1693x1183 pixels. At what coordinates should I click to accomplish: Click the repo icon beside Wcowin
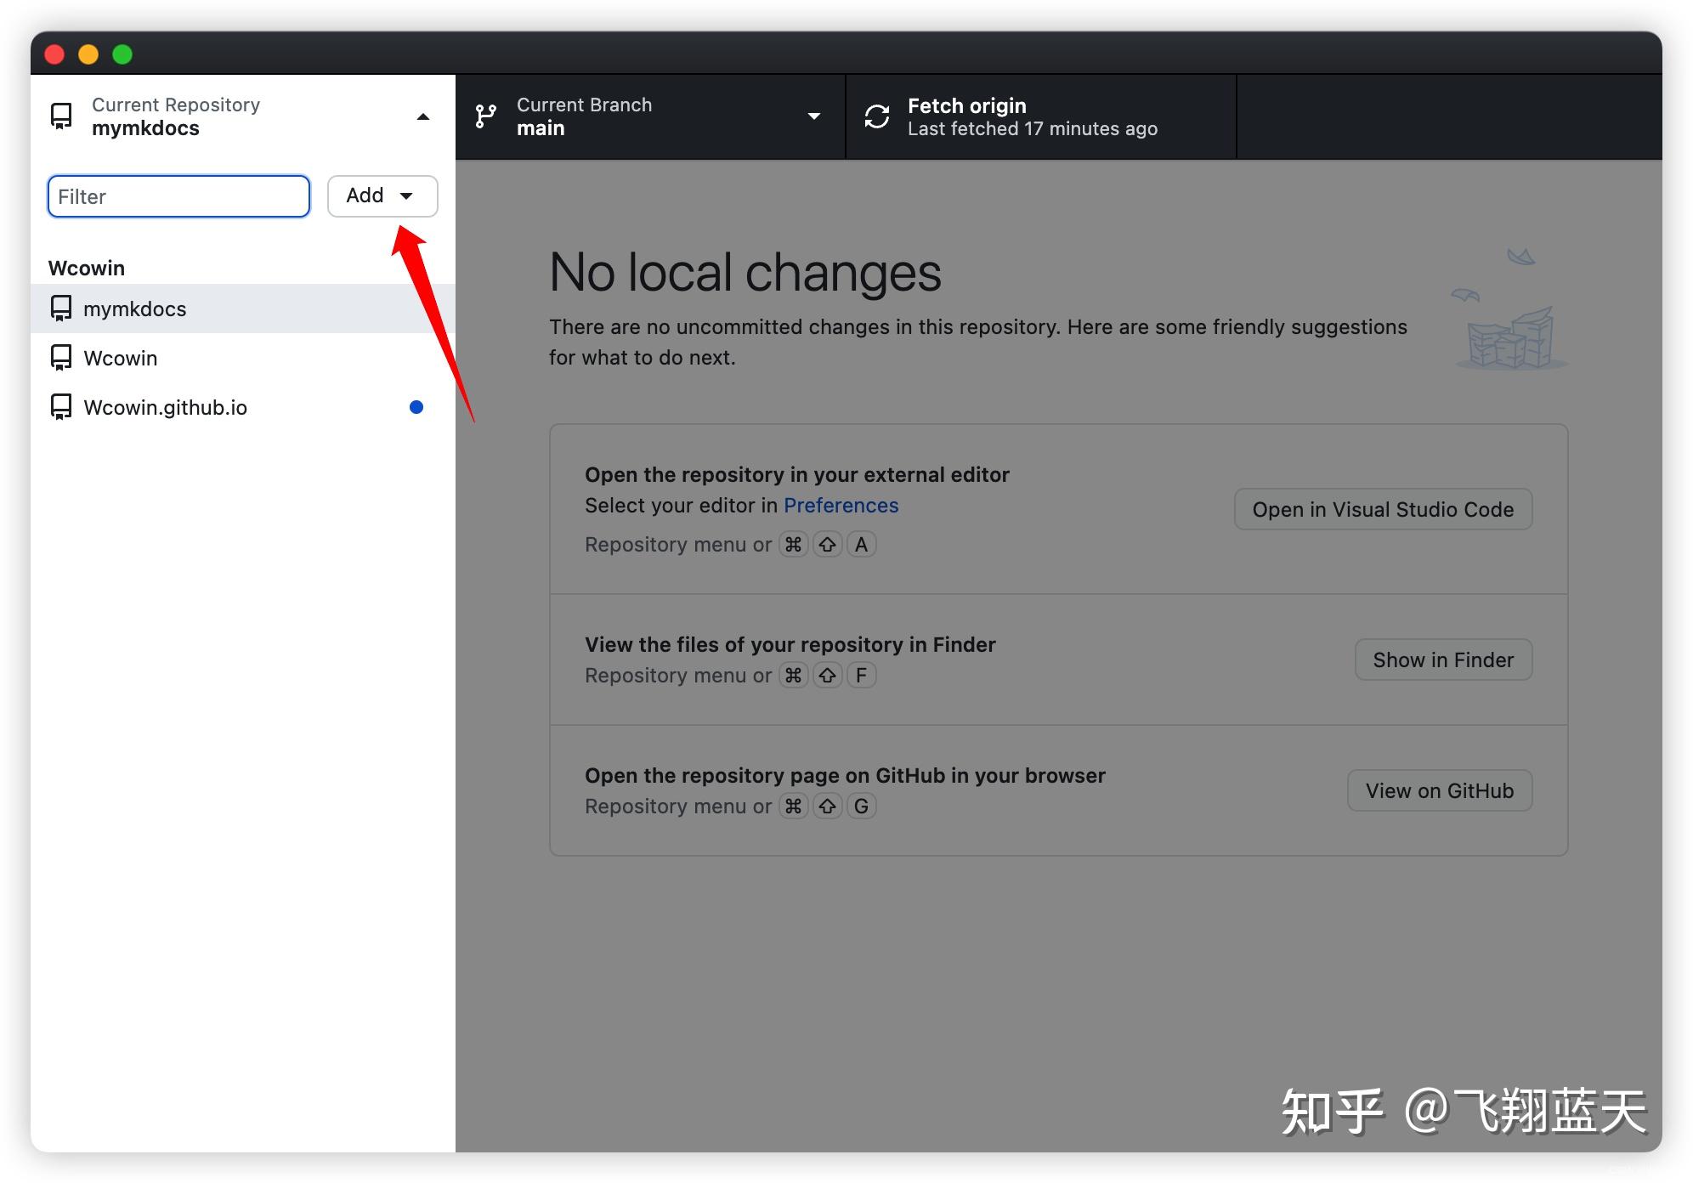[x=60, y=357]
